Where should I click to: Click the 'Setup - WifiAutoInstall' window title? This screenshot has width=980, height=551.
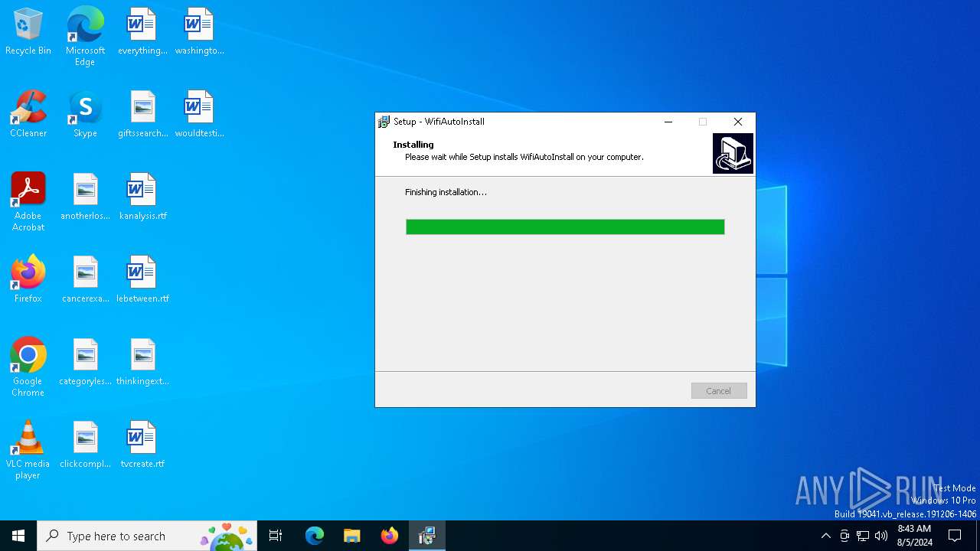pos(439,122)
